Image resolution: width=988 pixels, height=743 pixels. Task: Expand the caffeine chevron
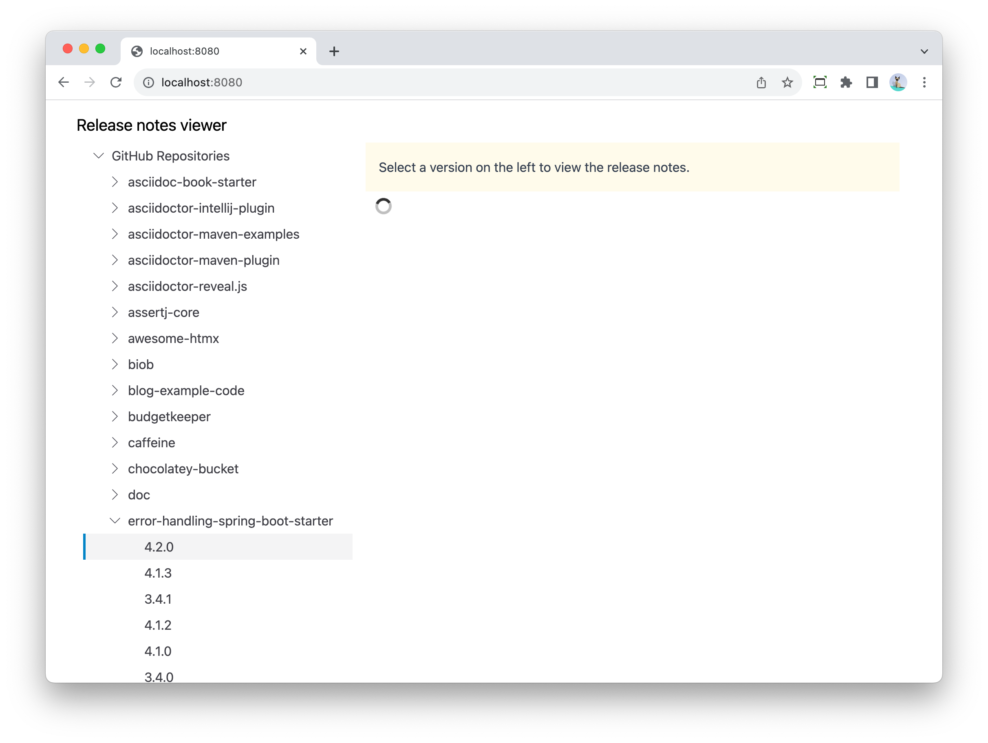click(x=115, y=442)
